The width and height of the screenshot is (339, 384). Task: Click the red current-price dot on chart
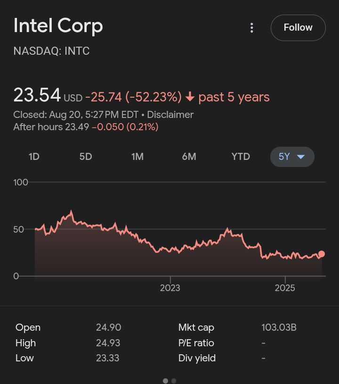pyautogui.click(x=322, y=254)
